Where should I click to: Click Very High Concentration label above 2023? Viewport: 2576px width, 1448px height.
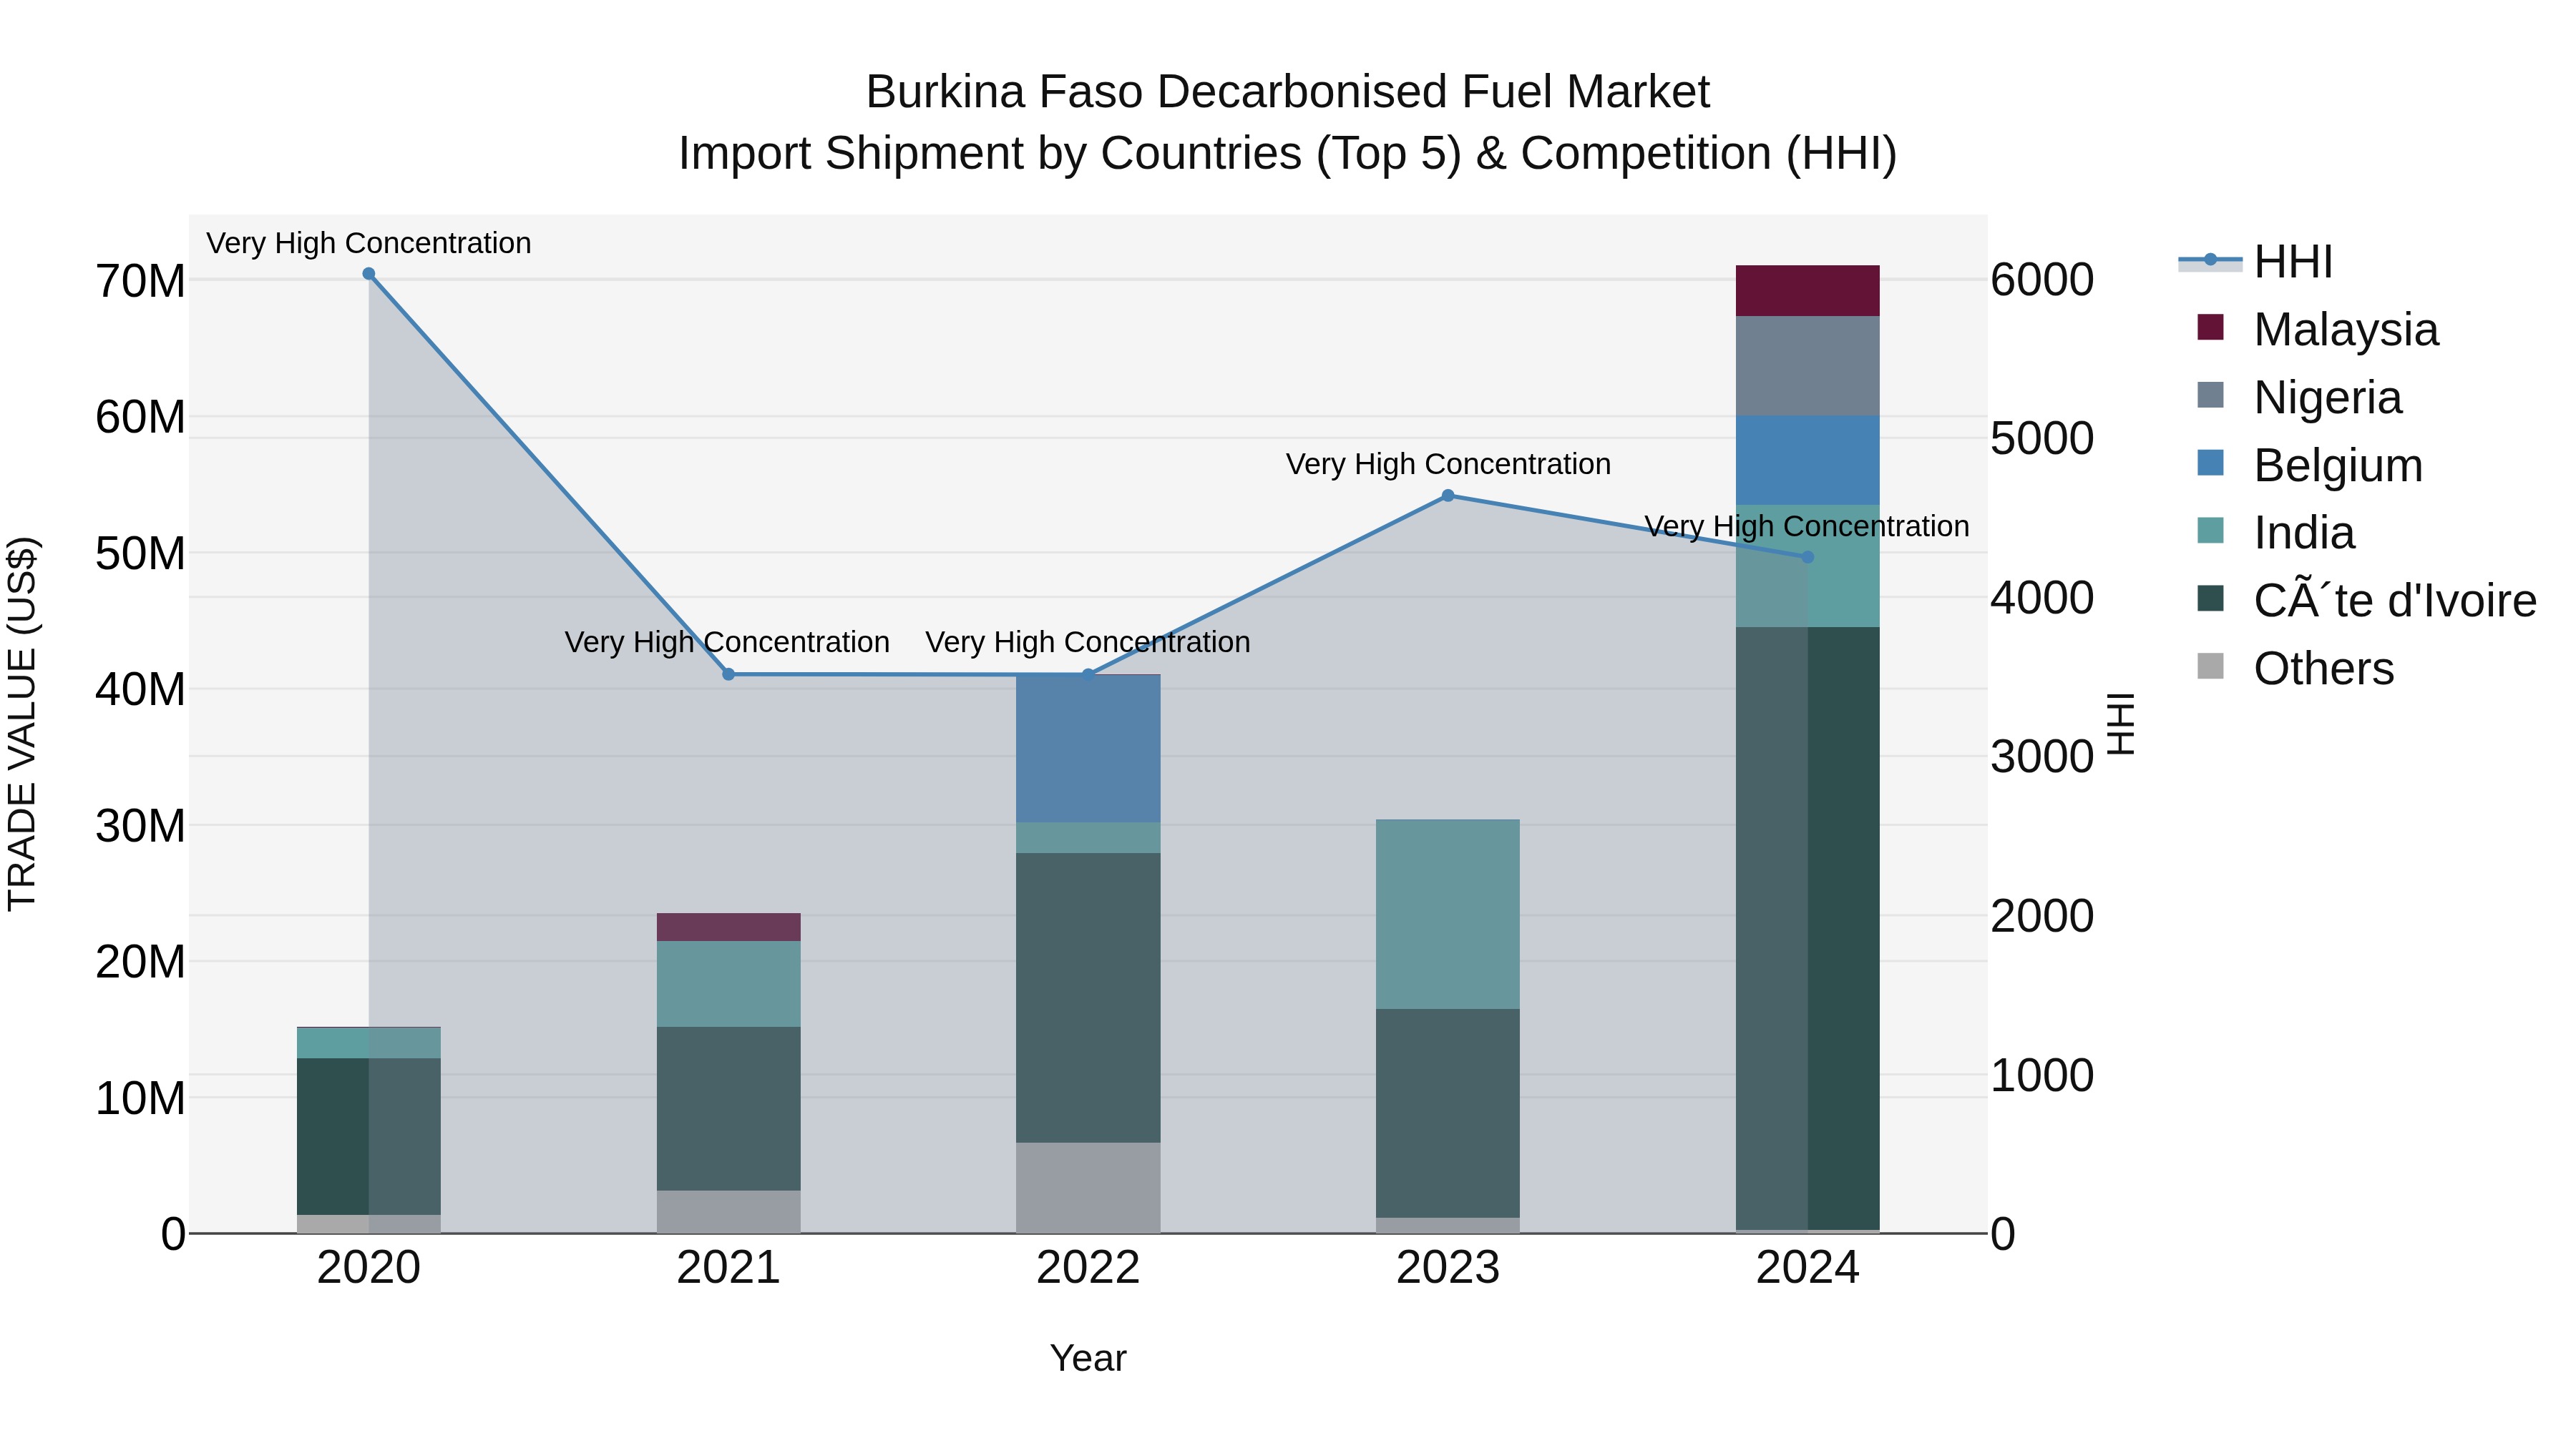click(x=1448, y=463)
